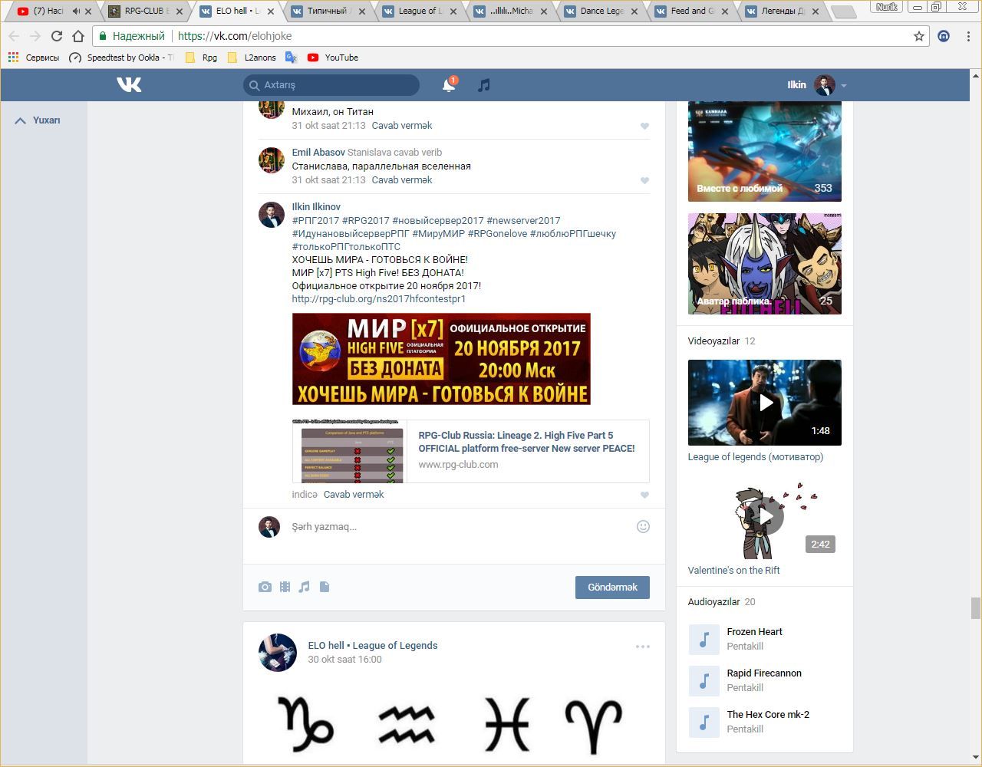This screenshot has width=982, height=767.
Task: Expand the Ilkin profile dropdown arrow
Action: point(844,86)
